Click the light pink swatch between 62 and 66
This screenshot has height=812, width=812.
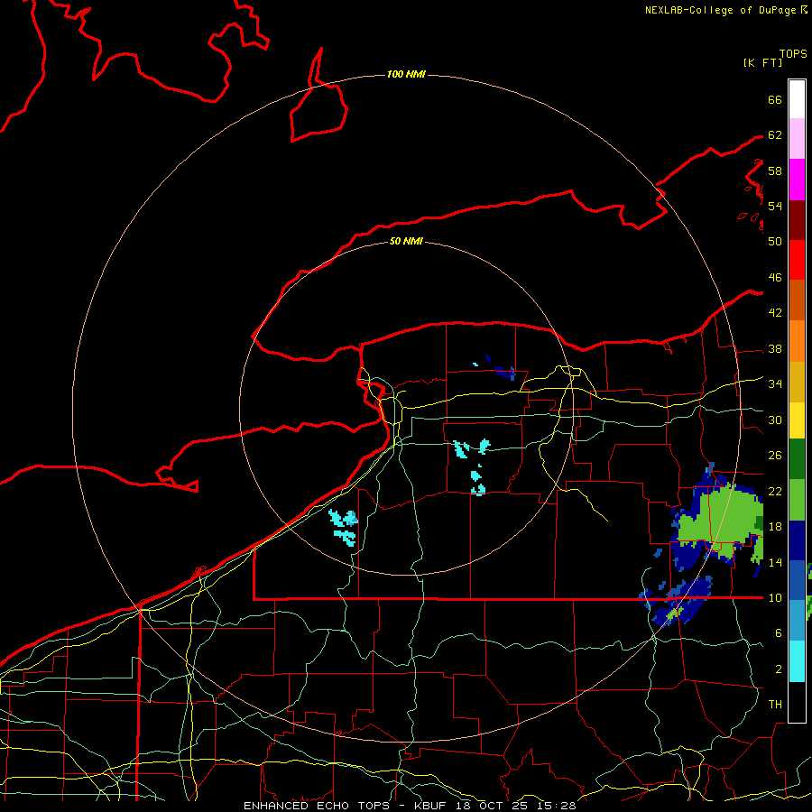(x=797, y=138)
